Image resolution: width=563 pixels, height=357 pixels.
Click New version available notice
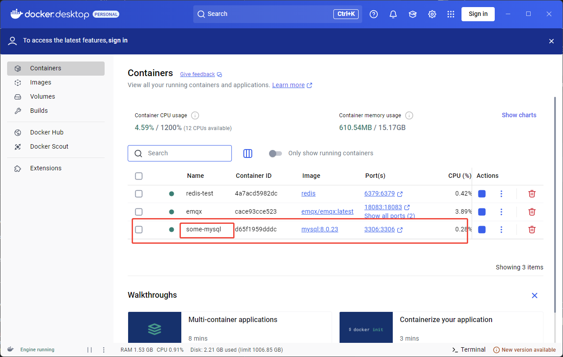click(x=524, y=350)
